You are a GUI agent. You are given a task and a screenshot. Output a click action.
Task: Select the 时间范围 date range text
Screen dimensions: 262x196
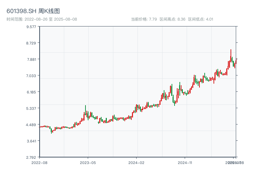42,19
